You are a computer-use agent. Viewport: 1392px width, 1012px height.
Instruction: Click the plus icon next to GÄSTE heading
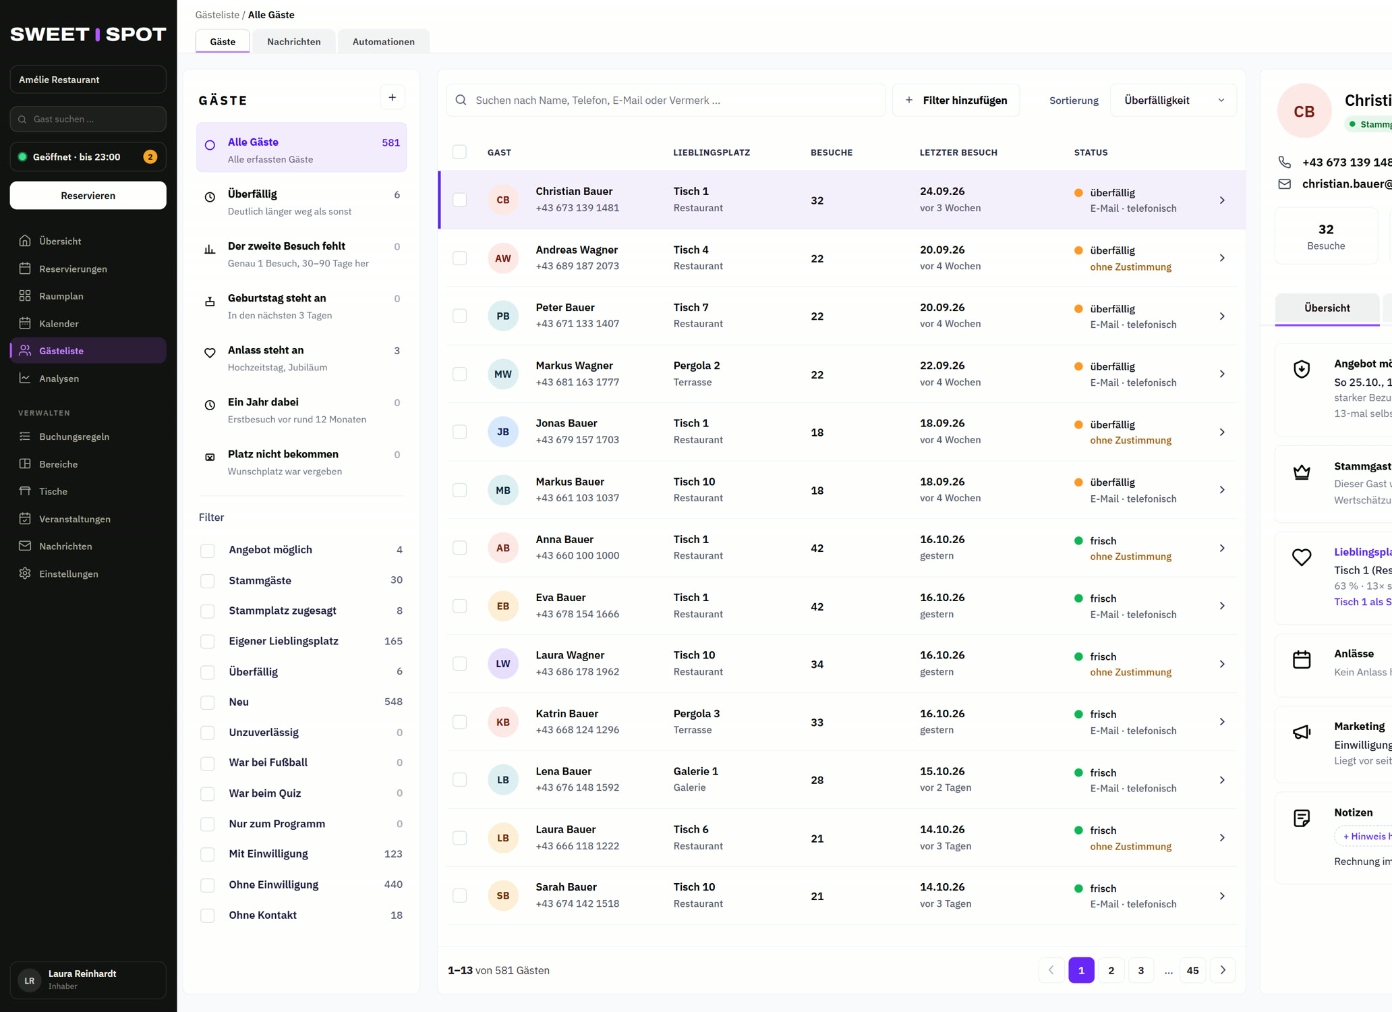click(393, 98)
